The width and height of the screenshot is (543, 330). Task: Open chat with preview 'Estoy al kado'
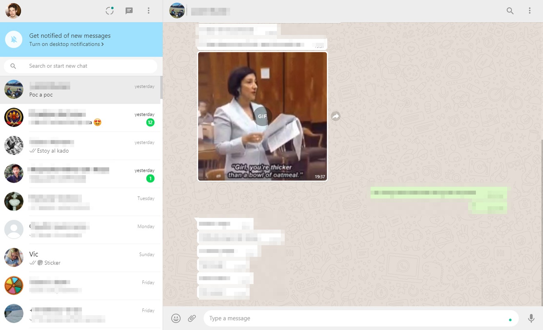coord(81,146)
